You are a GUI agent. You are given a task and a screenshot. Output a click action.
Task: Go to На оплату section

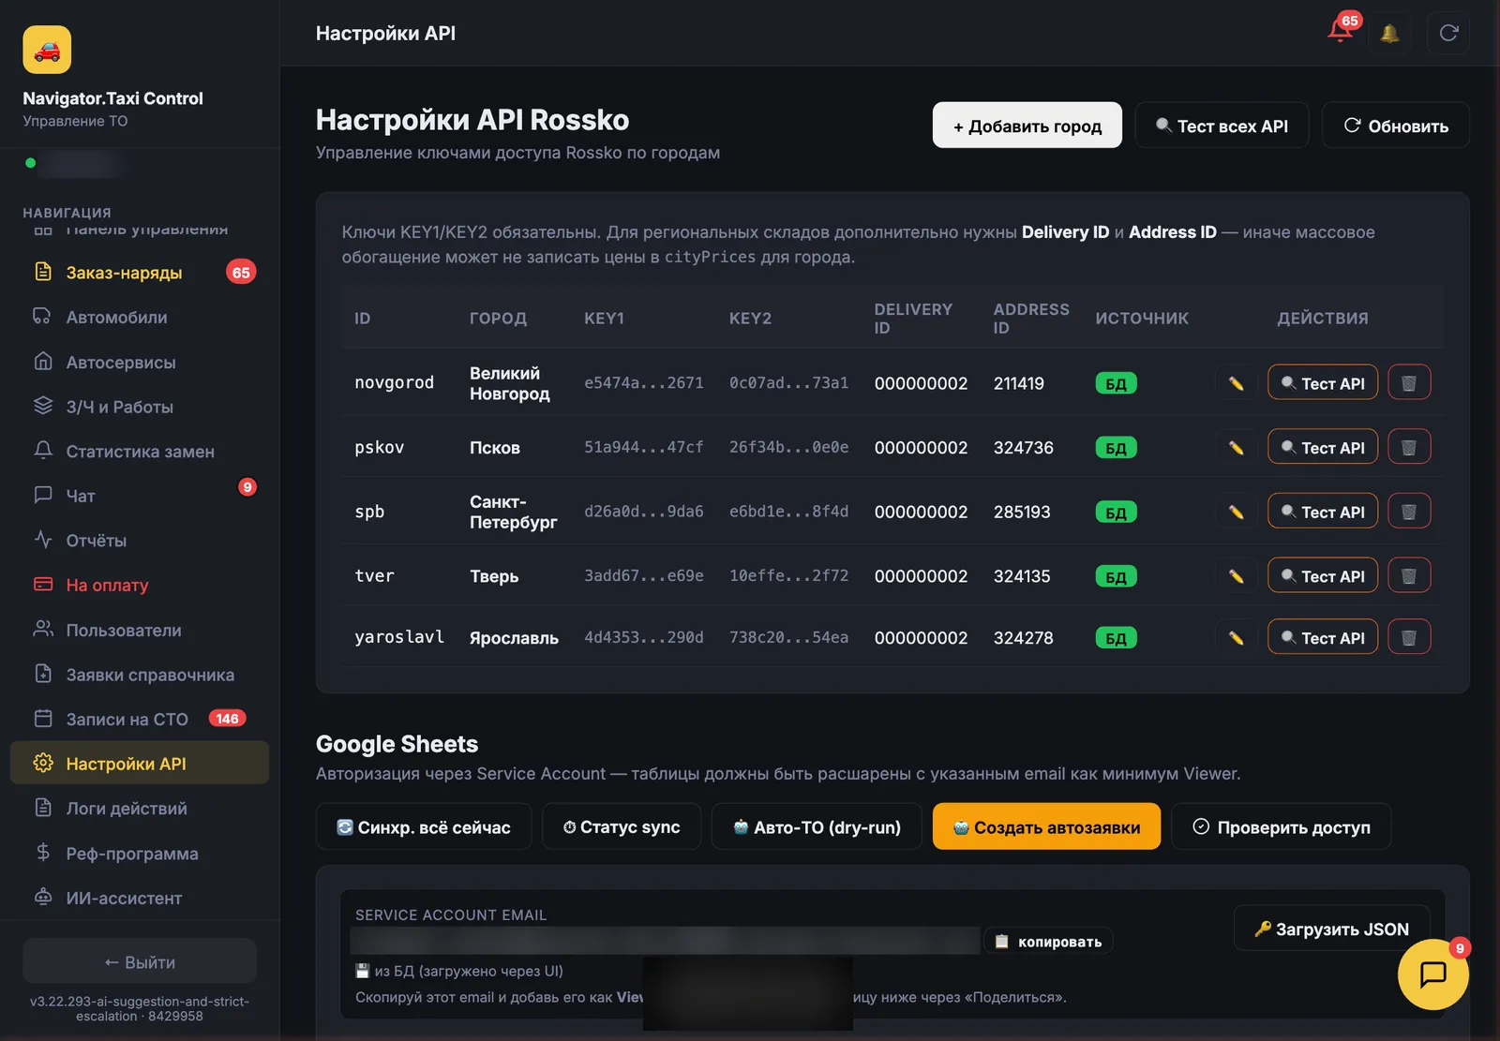(x=140, y=586)
